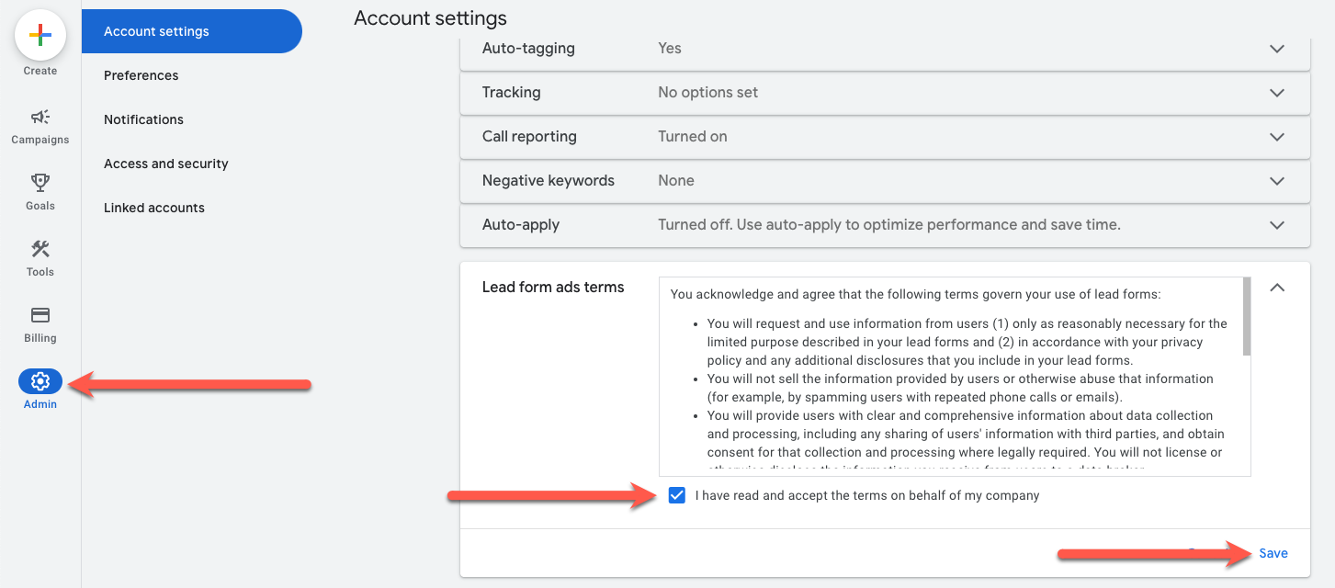Uncheck the accept terms checkbox
Viewport: 1335px width, 588px height.
pos(677,495)
